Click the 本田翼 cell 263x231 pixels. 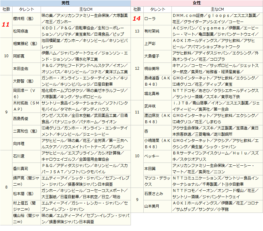click(157, 169)
